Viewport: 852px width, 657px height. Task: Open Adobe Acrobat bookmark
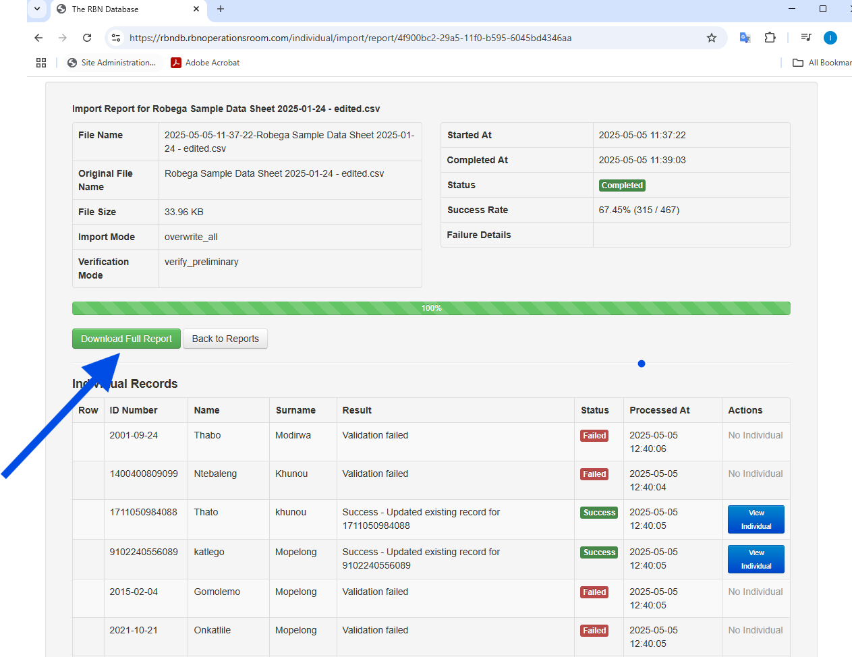pyautogui.click(x=206, y=63)
